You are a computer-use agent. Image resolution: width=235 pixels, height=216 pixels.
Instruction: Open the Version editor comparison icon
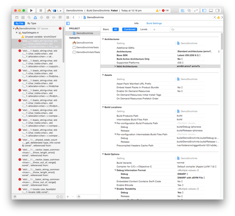click(196, 10)
